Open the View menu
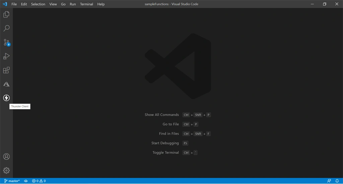Screen dimensions: 343x184 53,4
